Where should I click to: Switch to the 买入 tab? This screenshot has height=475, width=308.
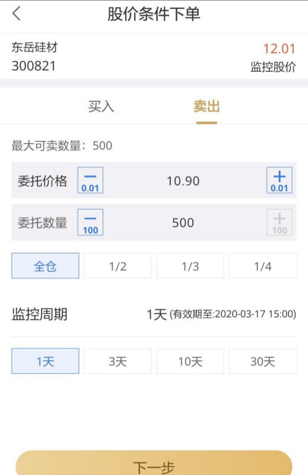(x=101, y=107)
